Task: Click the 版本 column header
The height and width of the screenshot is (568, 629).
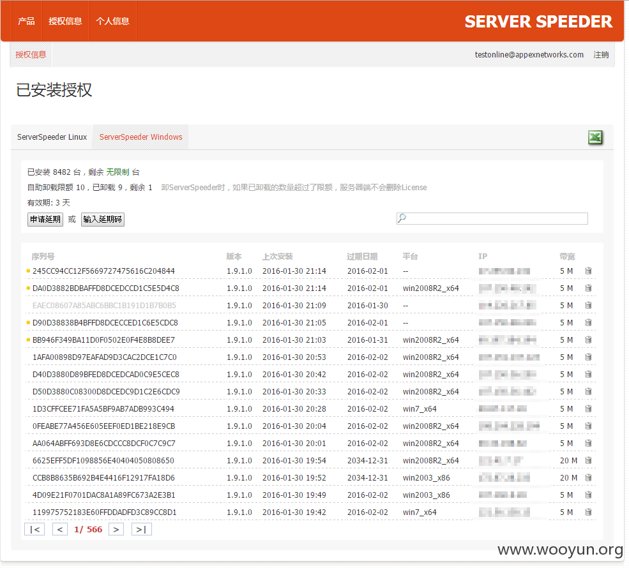Action: [234, 257]
